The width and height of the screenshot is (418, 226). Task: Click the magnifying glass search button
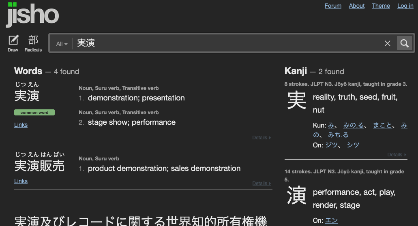point(404,43)
